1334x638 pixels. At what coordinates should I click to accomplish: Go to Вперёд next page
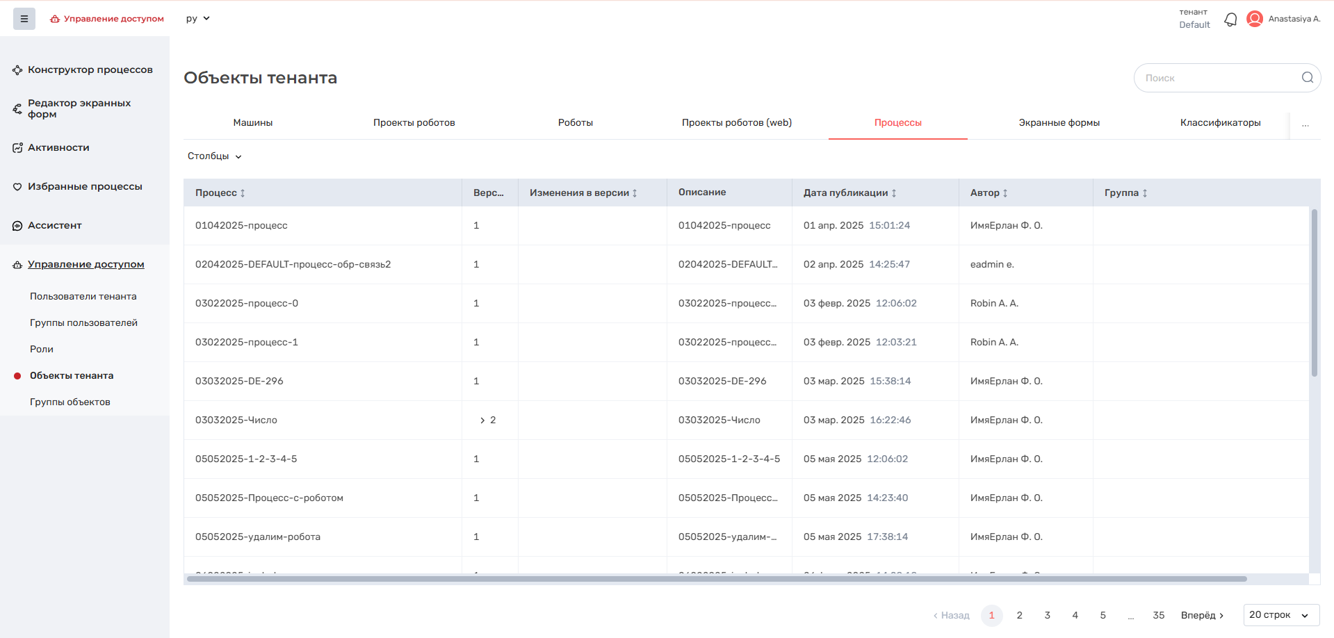pyautogui.click(x=1202, y=615)
